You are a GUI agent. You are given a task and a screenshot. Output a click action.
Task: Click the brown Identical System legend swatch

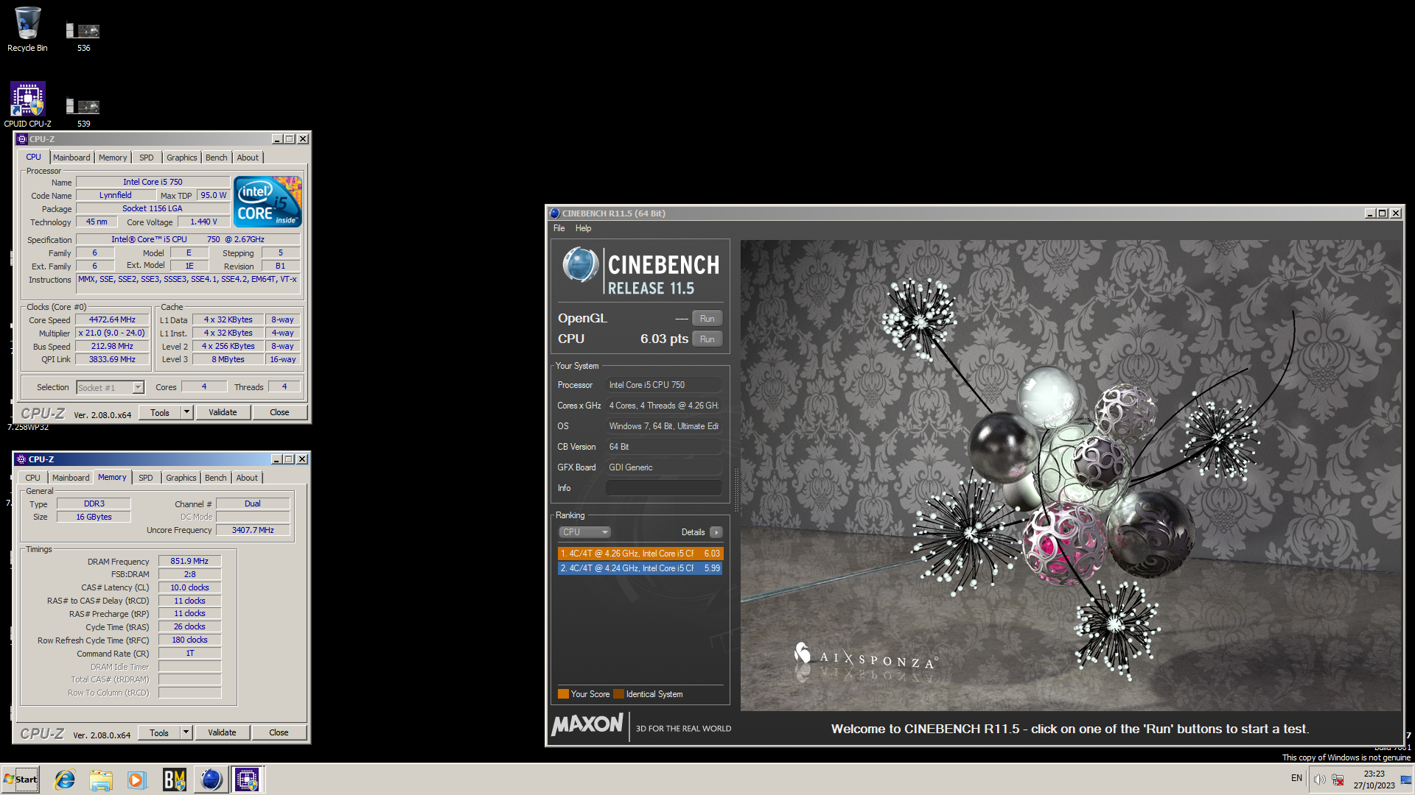coord(618,694)
